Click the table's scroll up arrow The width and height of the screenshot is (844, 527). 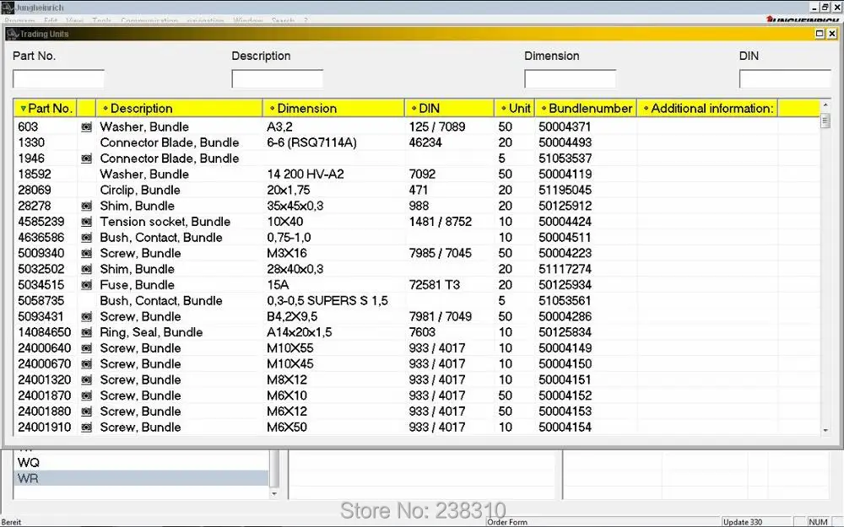(825, 106)
